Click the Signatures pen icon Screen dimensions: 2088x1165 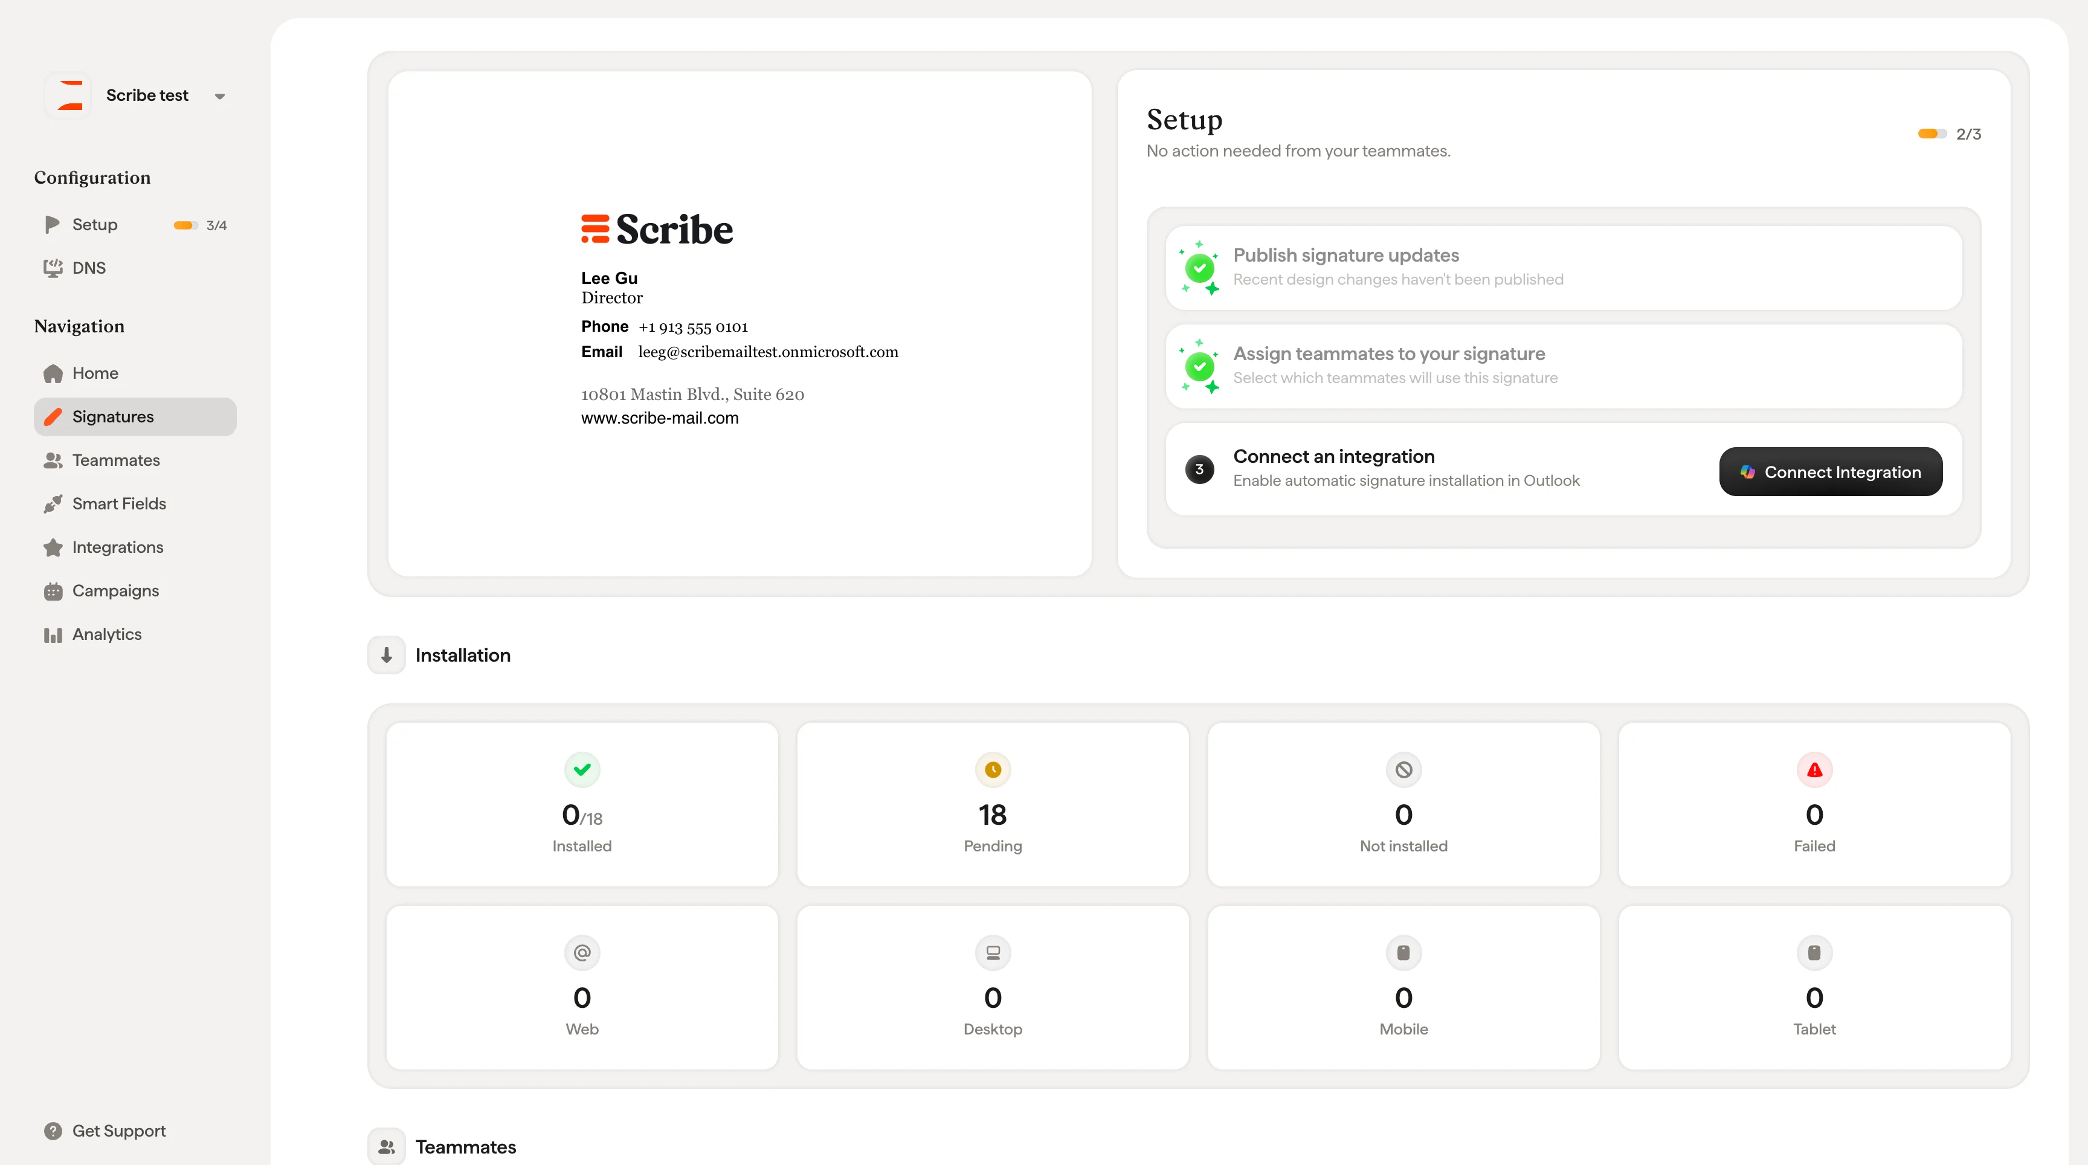(53, 417)
